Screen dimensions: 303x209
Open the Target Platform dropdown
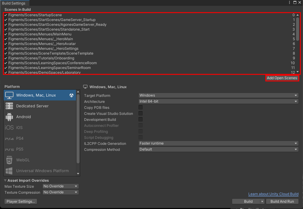coord(218,95)
